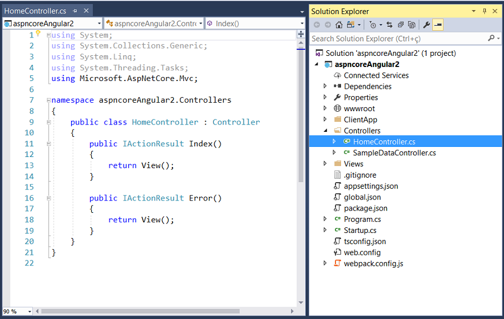The width and height of the screenshot is (504, 319).
Task: Open Solution Explorer window position dropdown
Action: tap(473, 11)
